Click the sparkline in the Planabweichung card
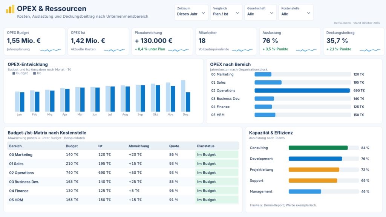 point(178,50)
